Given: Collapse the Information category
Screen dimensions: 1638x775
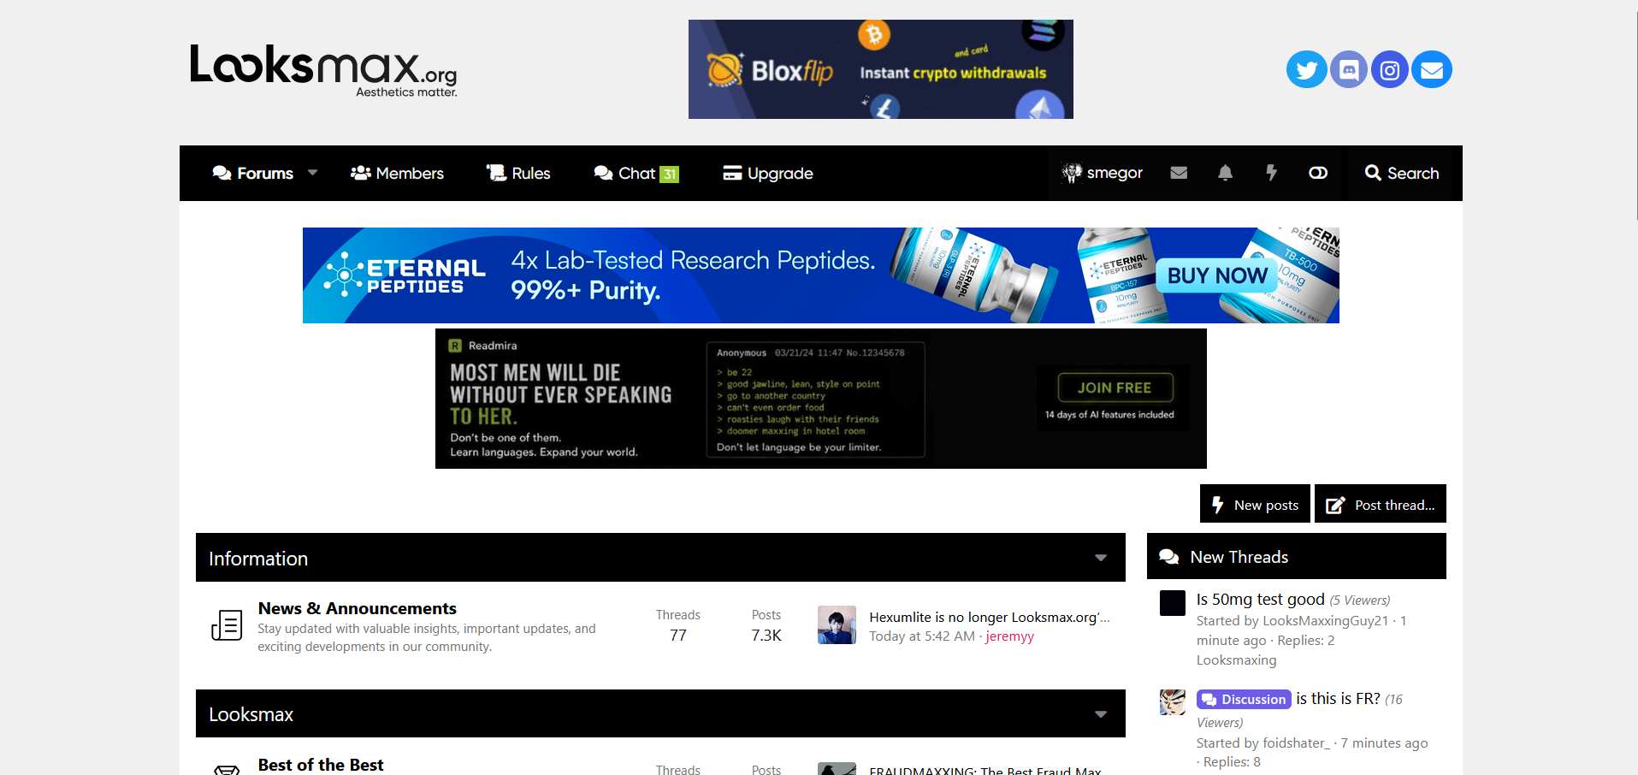Looking at the screenshot, I should pos(1101,558).
